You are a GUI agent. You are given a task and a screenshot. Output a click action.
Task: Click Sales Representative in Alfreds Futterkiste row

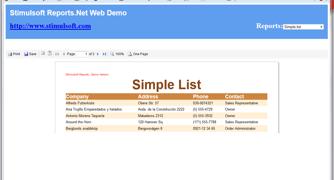(242, 103)
